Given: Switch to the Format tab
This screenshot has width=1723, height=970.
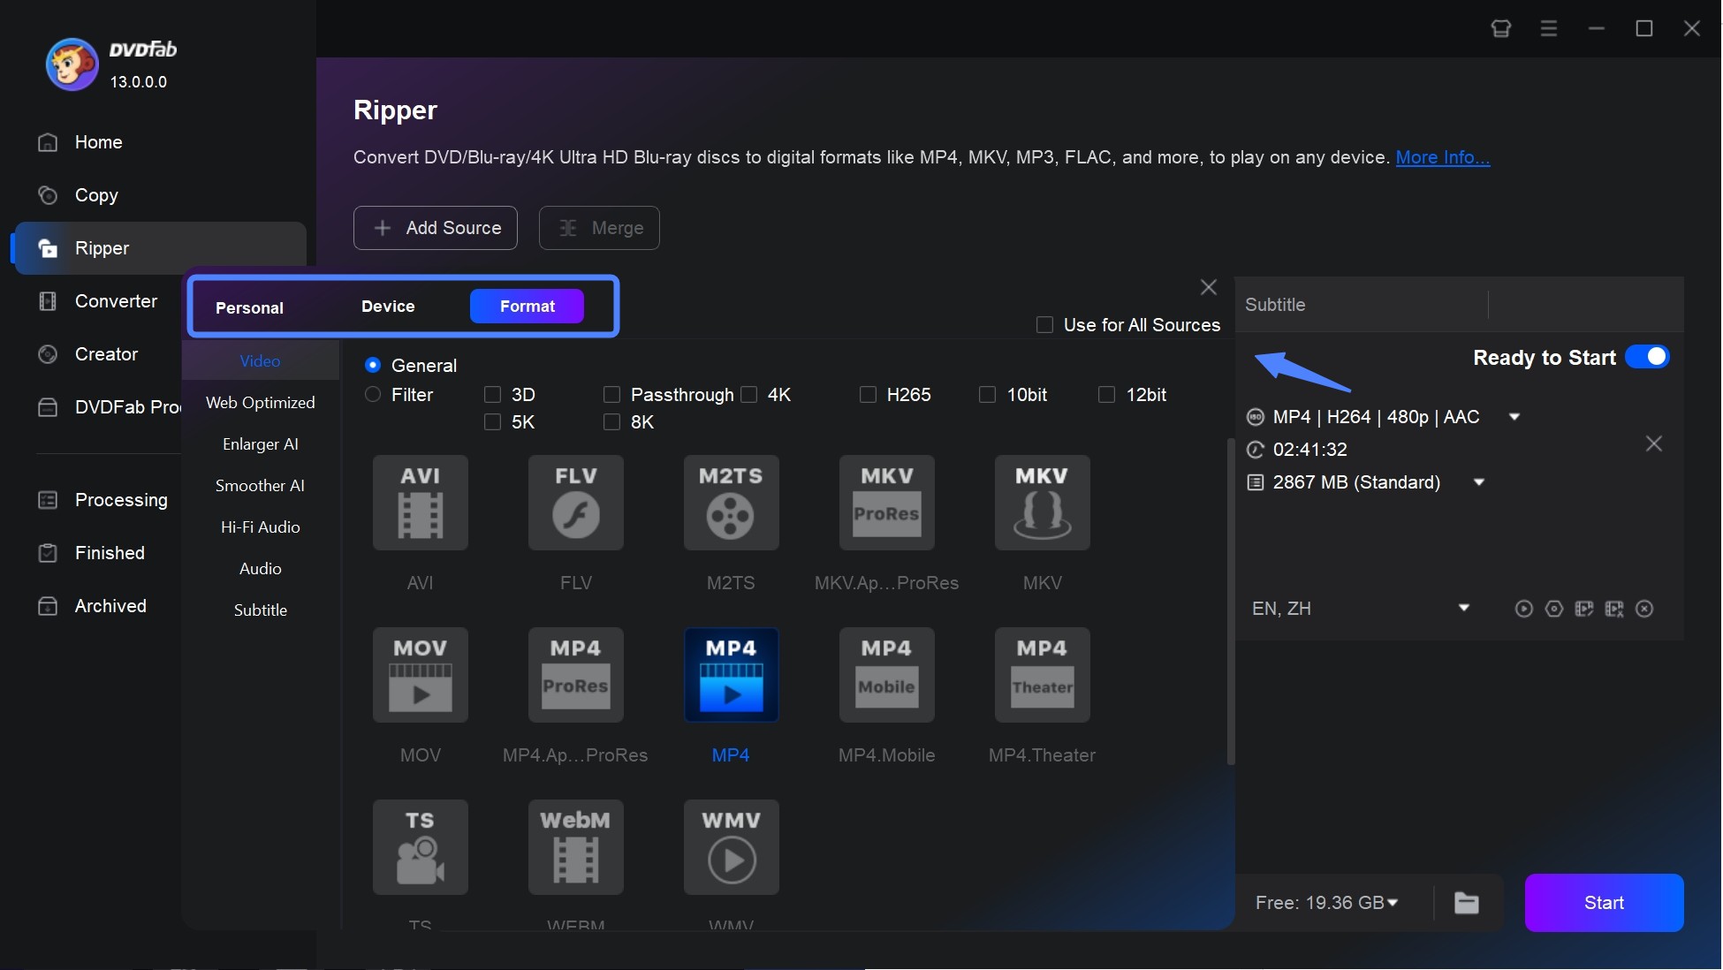Looking at the screenshot, I should click(527, 305).
